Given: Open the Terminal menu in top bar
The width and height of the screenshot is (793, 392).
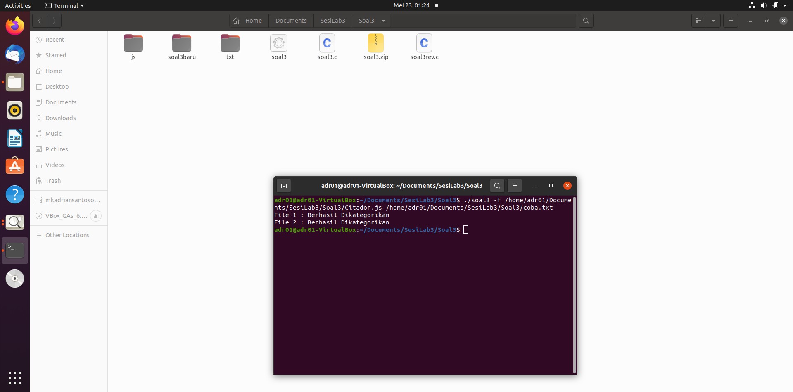Looking at the screenshot, I should (x=64, y=5).
